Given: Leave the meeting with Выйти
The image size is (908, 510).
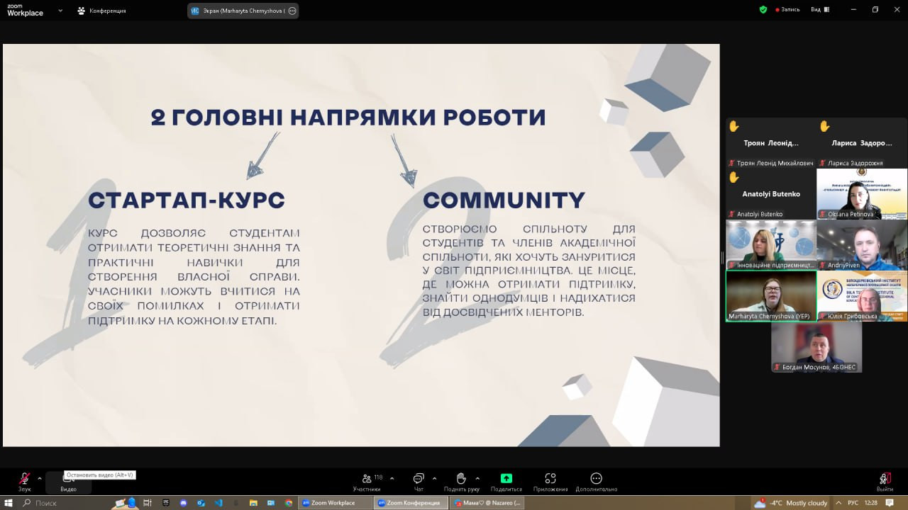Looking at the screenshot, I should [x=885, y=482].
